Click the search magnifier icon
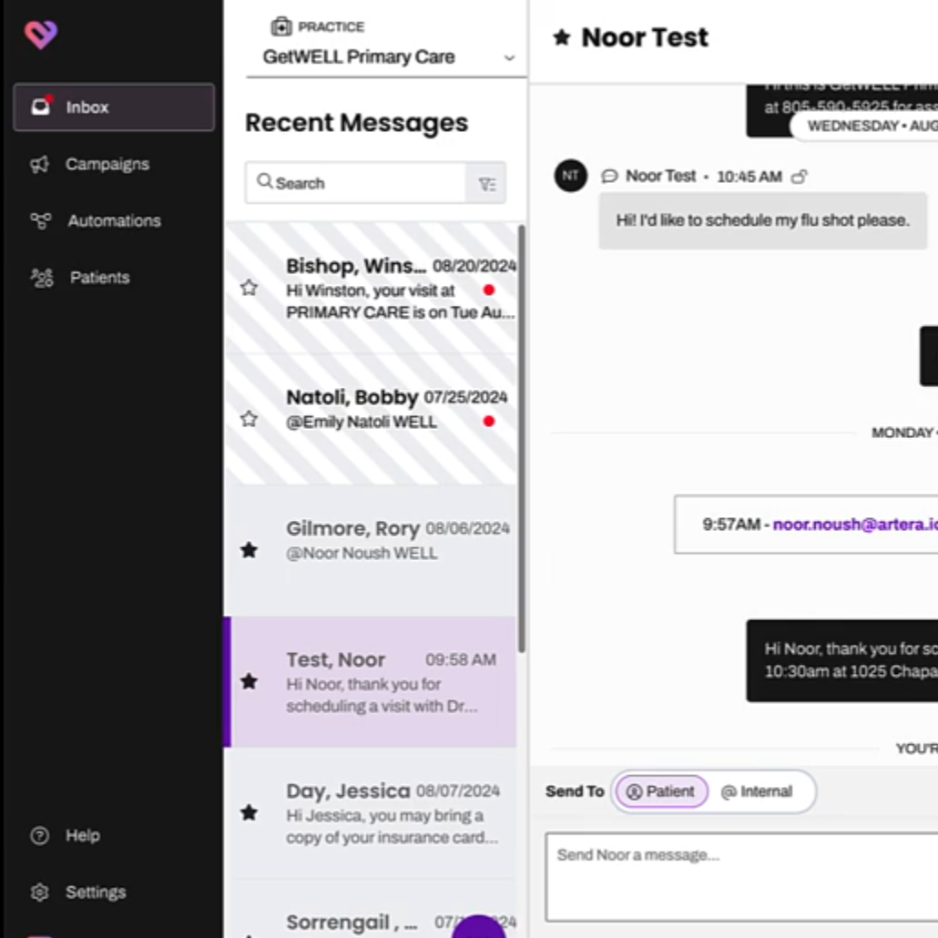The width and height of the screenshot is (938, 938). (264, 182)
